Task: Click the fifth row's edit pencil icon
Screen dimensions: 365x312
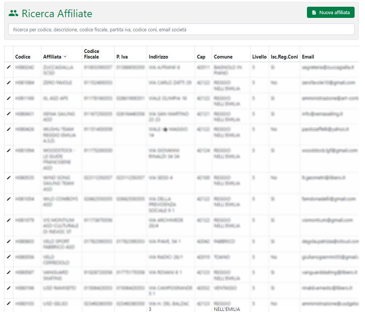Action: click(x=9, y=129)
